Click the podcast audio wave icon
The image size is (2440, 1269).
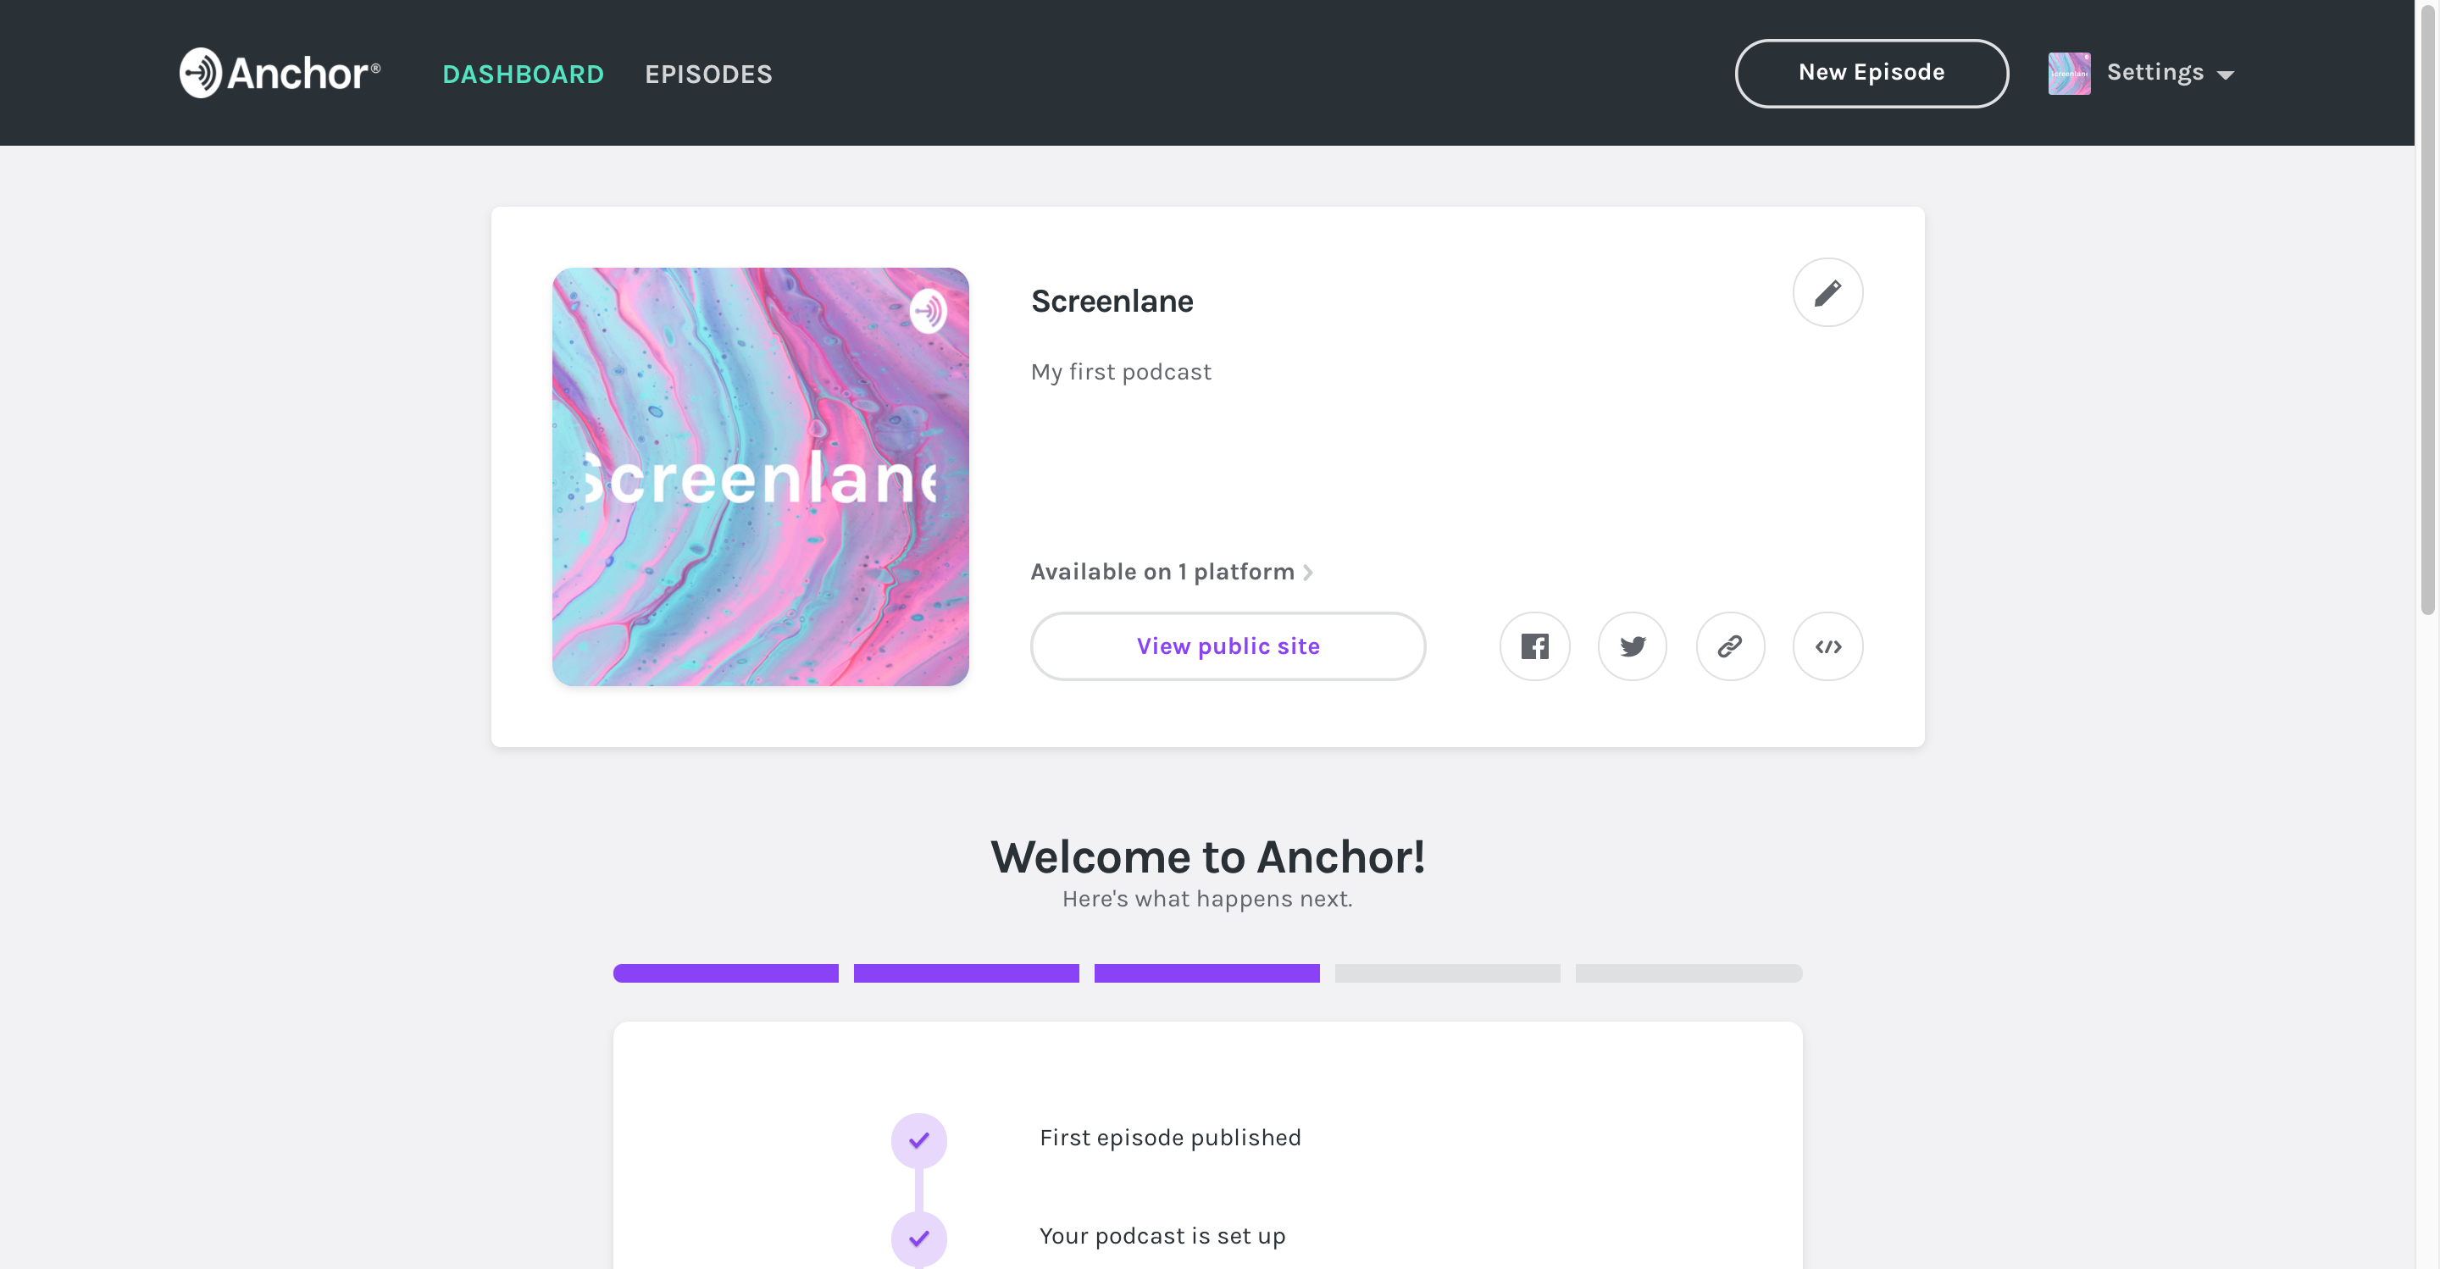click(928, 310)
